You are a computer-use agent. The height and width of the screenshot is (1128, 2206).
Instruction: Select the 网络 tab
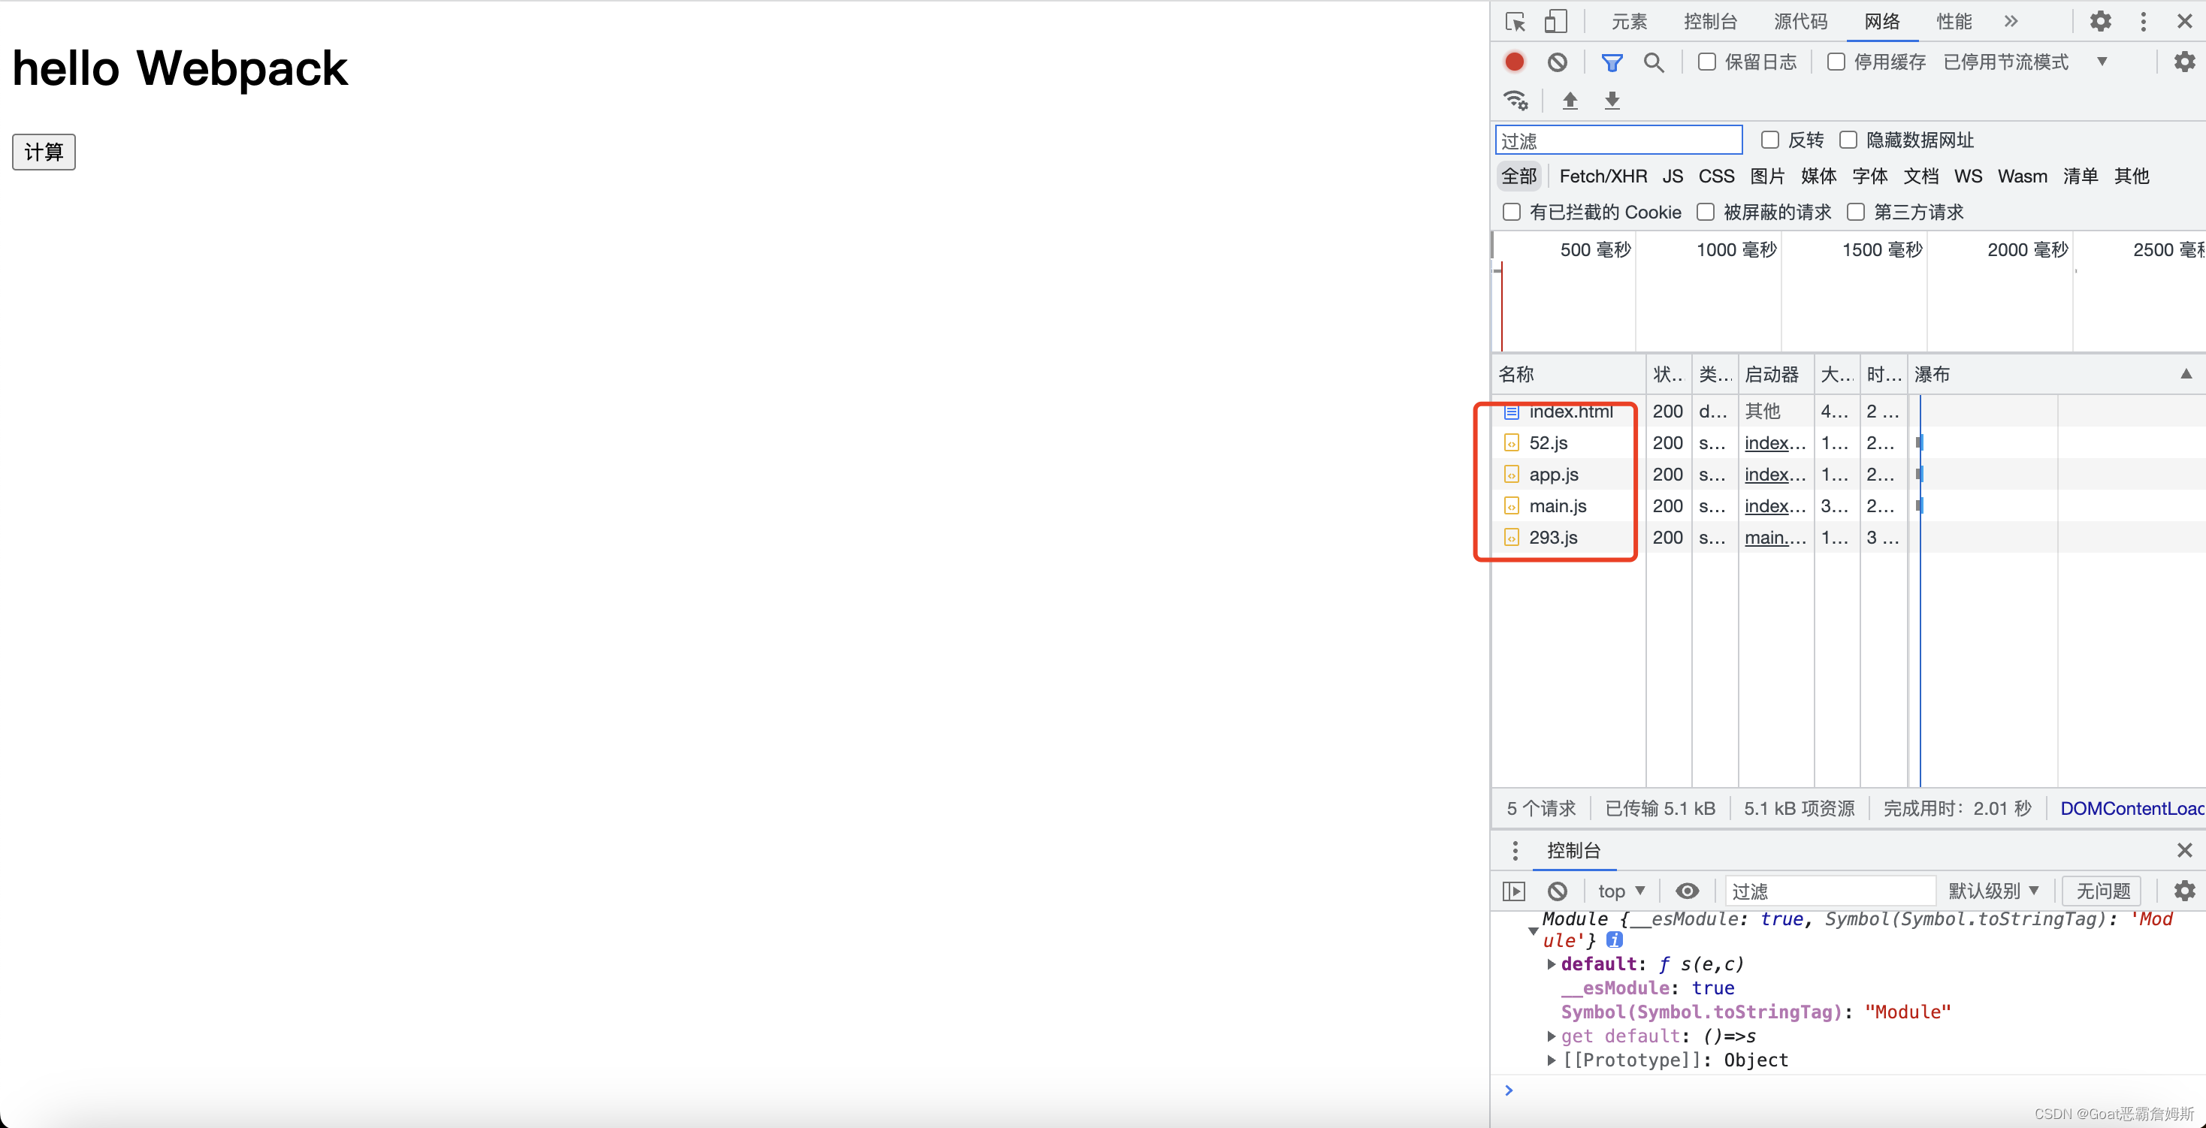click(x=1881, y=21)
